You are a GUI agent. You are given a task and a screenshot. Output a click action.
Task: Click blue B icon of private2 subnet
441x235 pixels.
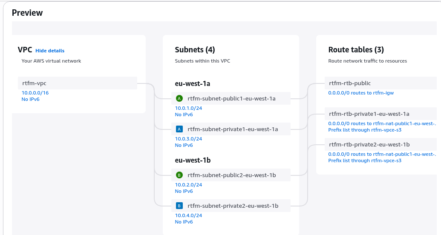(x=179, y=206)
